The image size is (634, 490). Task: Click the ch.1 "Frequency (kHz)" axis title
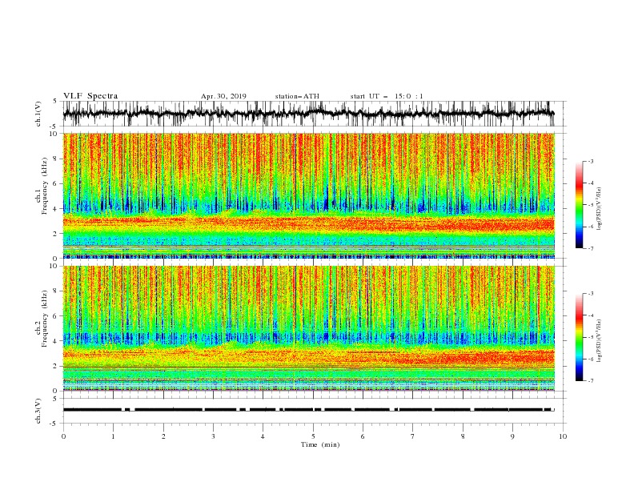(44, 186)
